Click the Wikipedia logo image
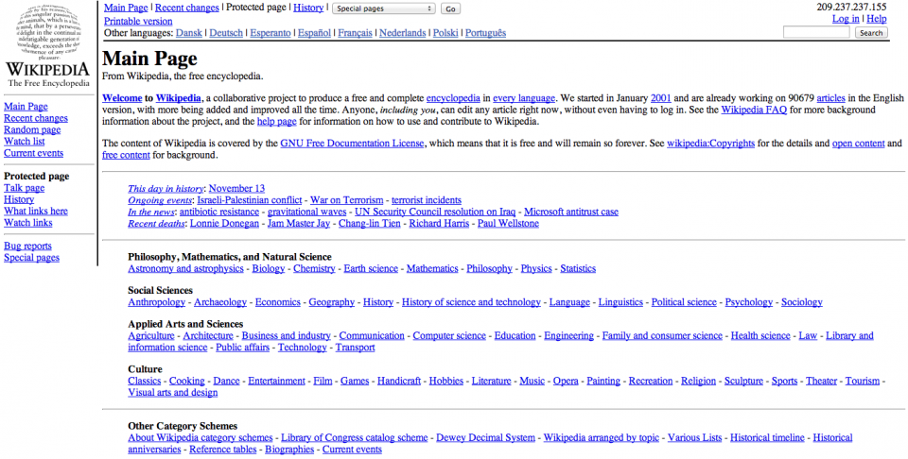The image size is (908, 459). point(48,45)
